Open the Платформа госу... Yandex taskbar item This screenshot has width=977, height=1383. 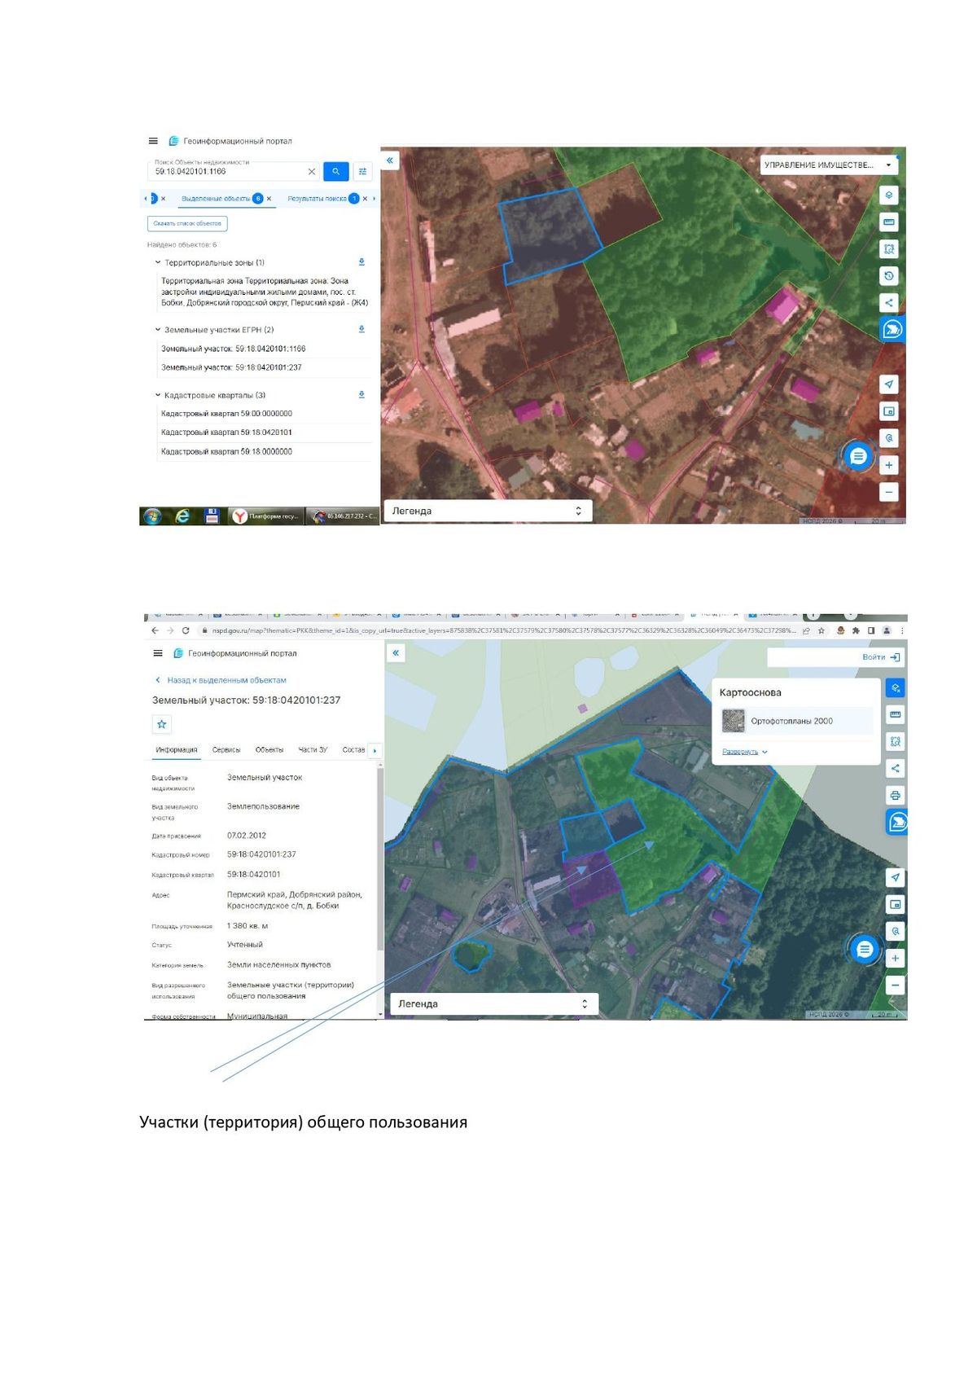(x=265, y=516)
